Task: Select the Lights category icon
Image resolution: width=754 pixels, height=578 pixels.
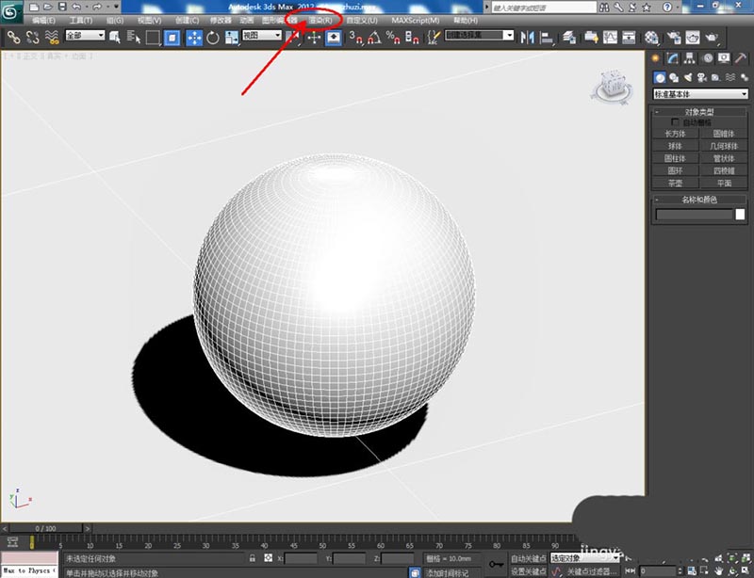Action: 689,77
